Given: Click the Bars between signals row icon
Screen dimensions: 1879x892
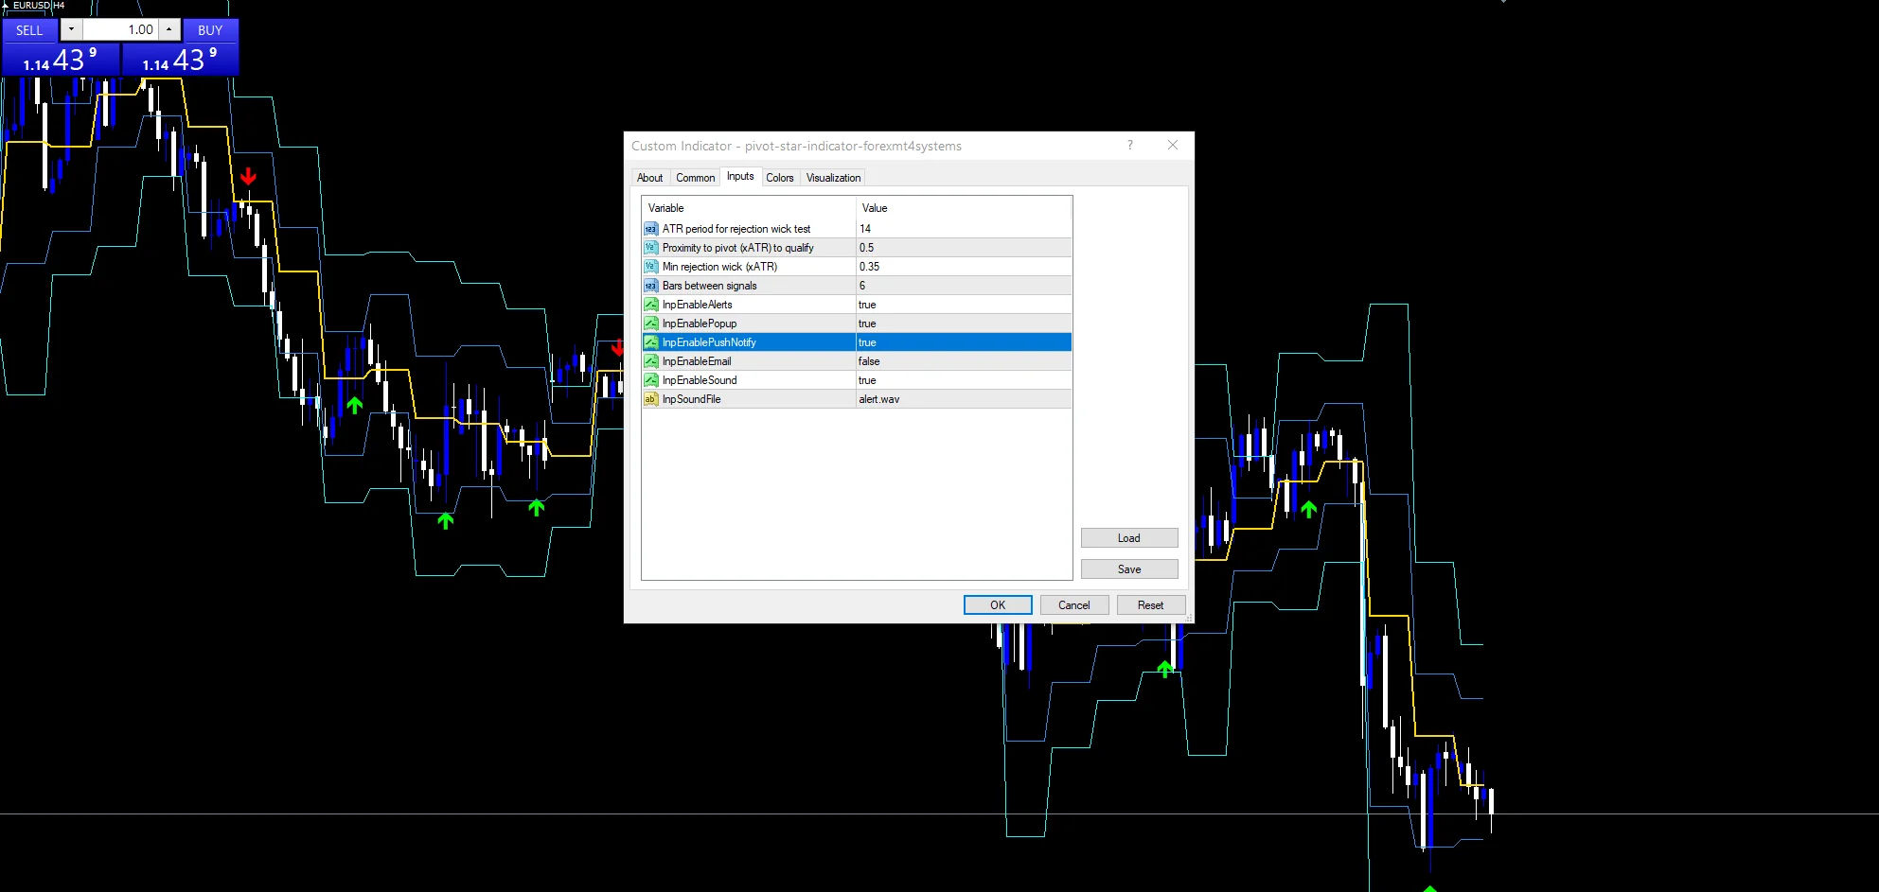Looking at the screenshot, I should click(x=650, y=286).
